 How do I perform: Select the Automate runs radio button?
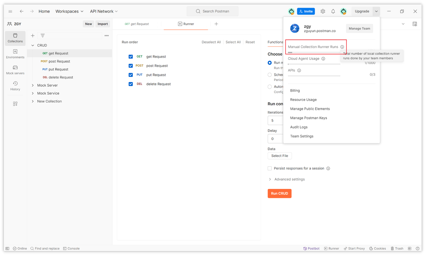(270, 87)
